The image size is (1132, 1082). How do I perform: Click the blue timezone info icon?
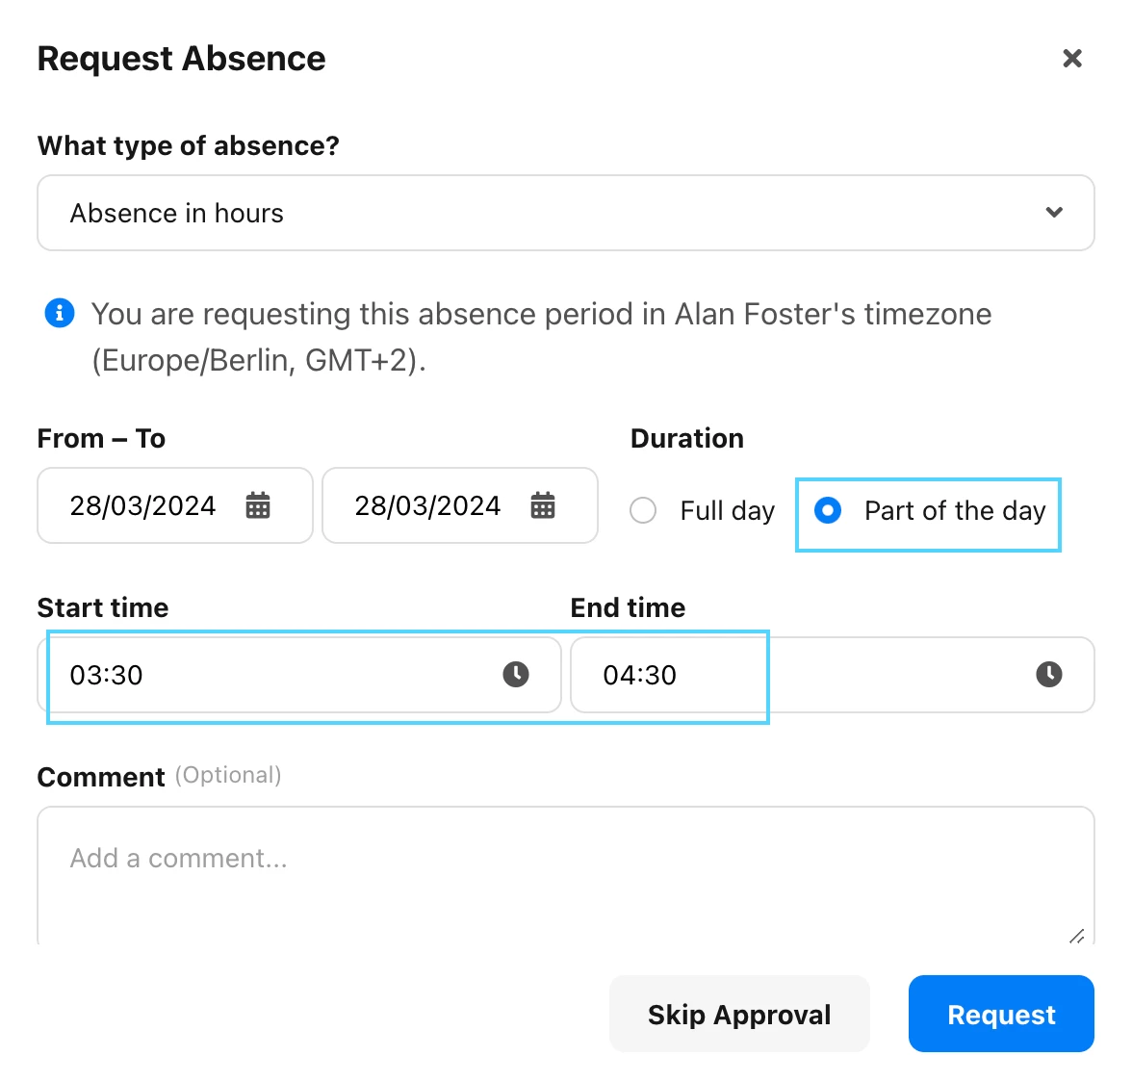pos(60,313)
